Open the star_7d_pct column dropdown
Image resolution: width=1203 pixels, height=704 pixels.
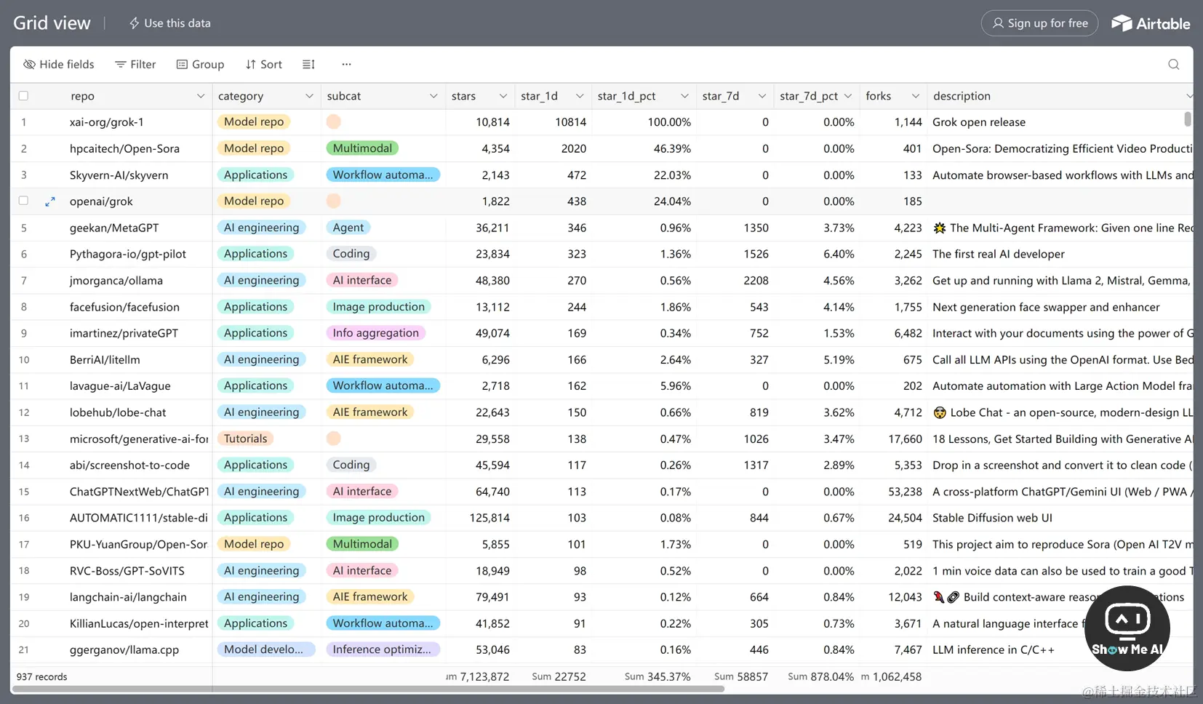click(848, 96)
